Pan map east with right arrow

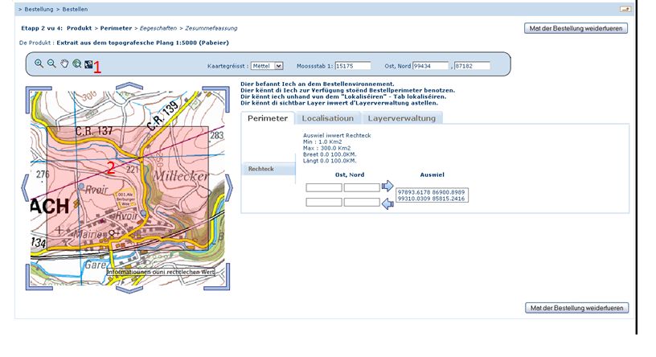228,188
